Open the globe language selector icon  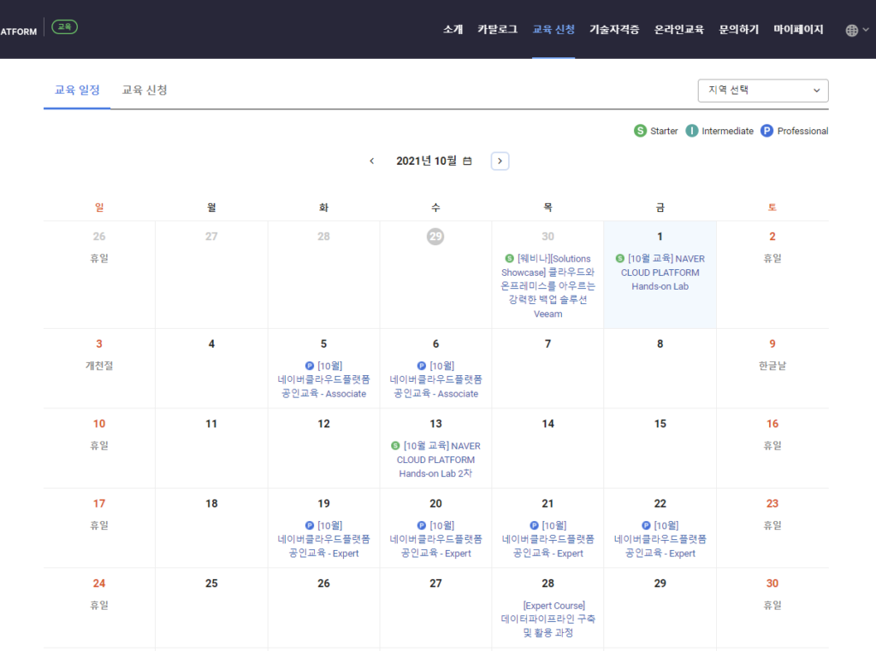[851, 31]
